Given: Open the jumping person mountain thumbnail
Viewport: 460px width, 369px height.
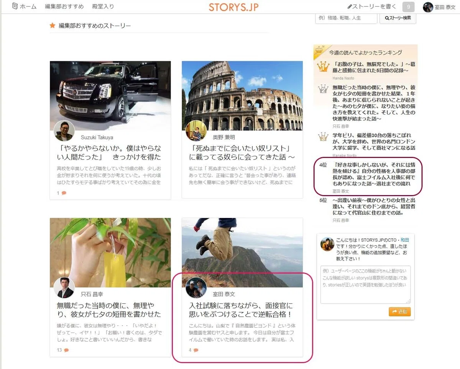Looking at the screenshot, I should (242, 253).
